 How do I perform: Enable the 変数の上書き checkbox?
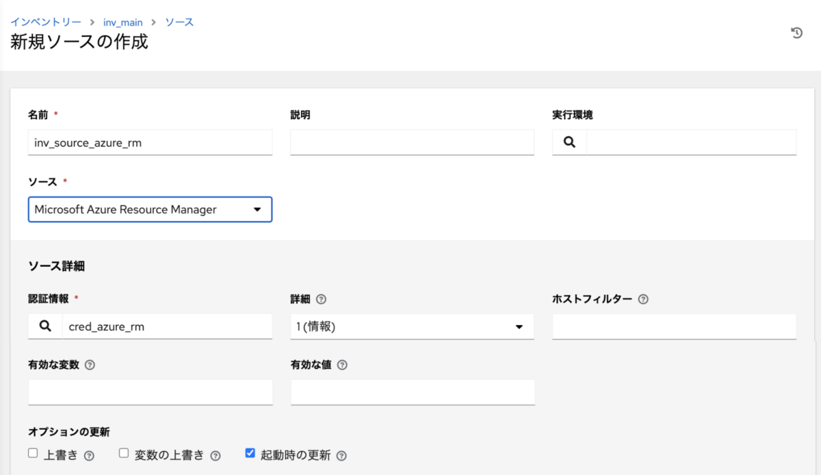pos(124,453)
